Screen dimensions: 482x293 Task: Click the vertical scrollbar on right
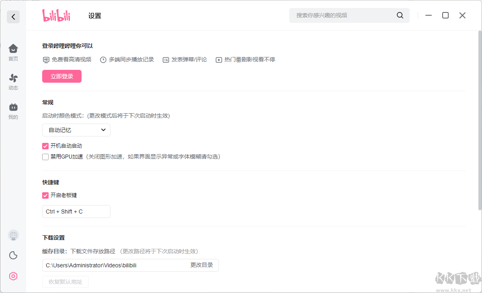pos(480,120)
